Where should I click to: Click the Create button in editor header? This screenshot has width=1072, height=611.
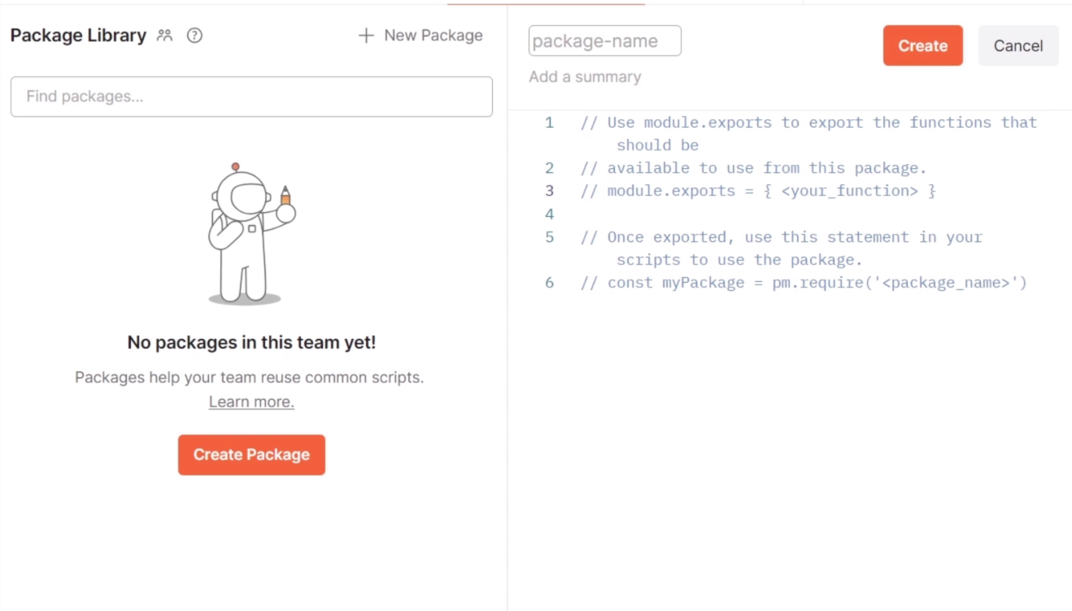click(x=922, y=45)
